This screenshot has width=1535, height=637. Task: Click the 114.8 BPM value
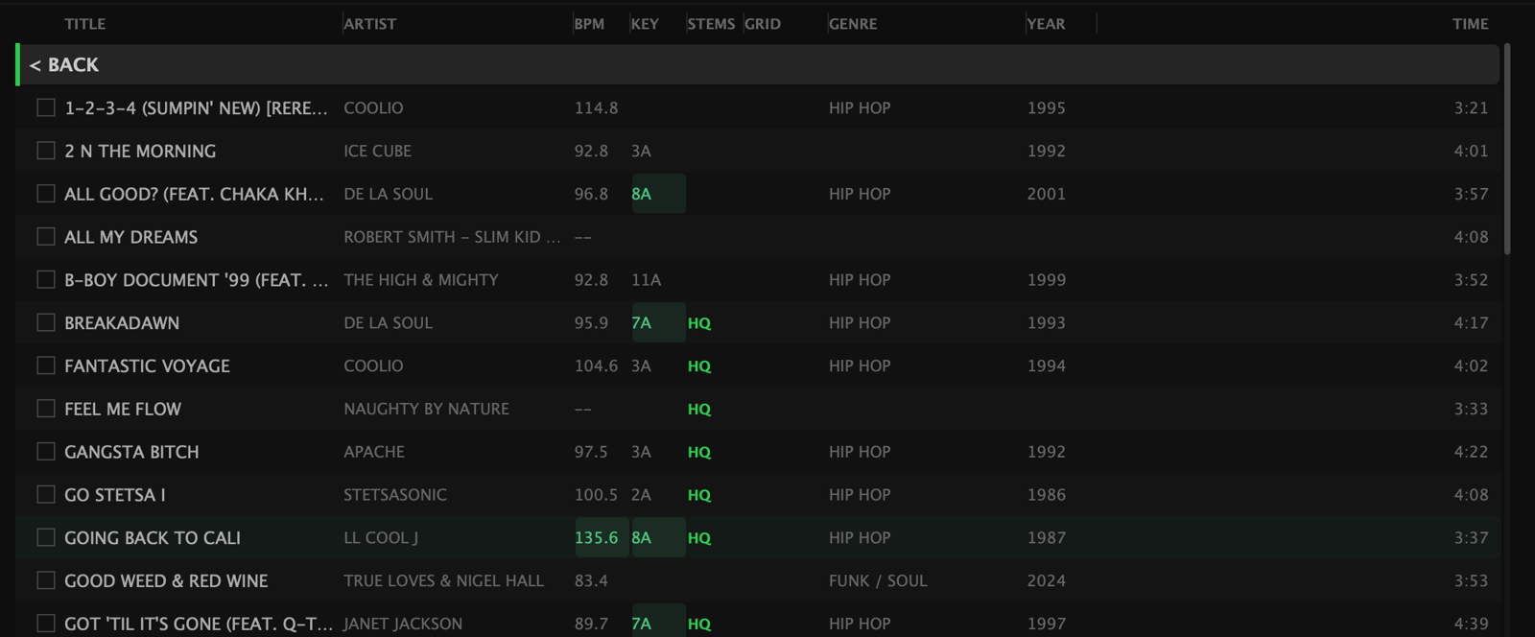click(x=597, y=107)
